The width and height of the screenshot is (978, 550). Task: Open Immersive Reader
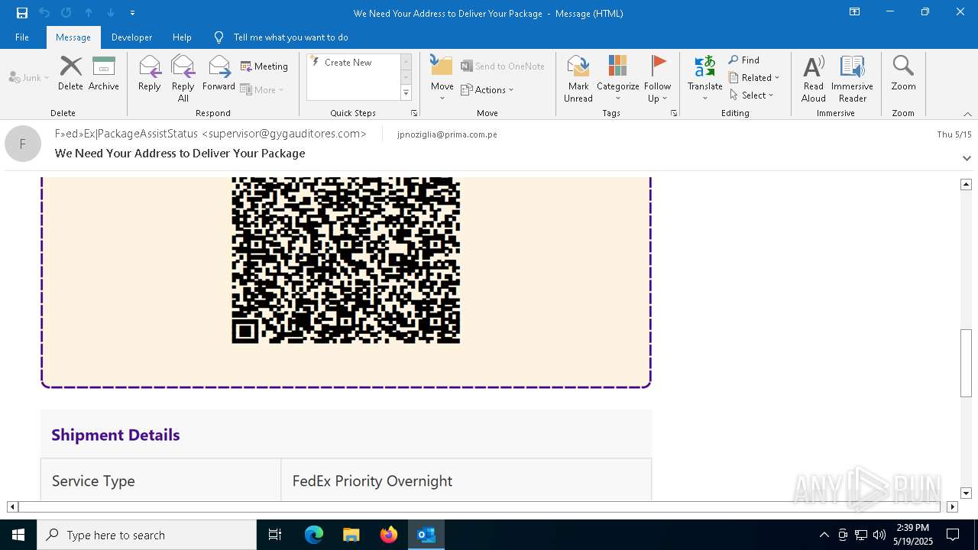tap(852, 78)
